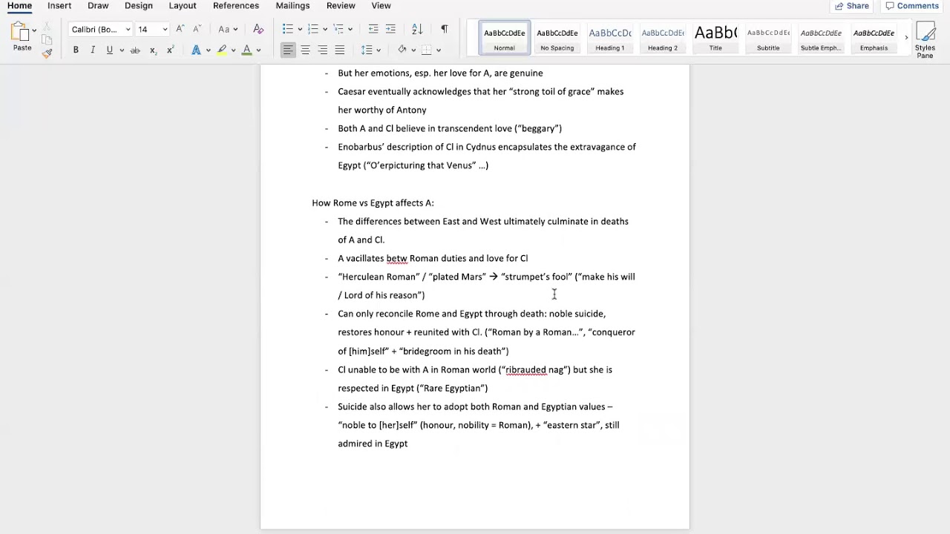Decrease the paragraph indent

coord(373,29)
